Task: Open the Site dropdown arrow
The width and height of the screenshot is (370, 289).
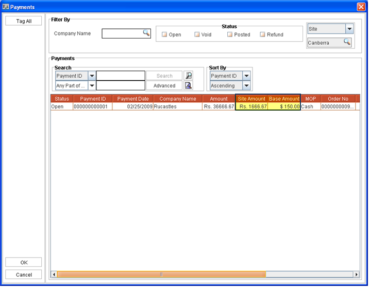Action: pos(349,29)
